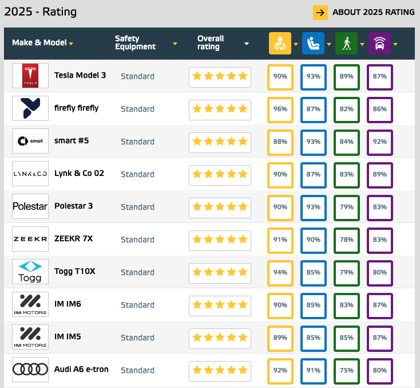
Task: Click sort arrow next to pedestrian icon
Action: click(362, 44)
